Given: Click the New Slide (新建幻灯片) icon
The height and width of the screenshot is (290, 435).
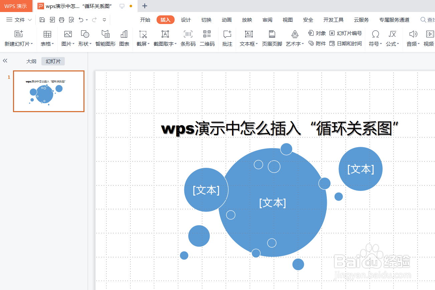Looking at the screenshot, I should click(x=19, y=34).
